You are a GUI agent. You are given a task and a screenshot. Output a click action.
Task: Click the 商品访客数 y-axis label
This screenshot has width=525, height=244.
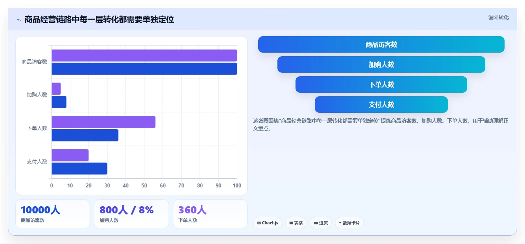pos(34,62)
